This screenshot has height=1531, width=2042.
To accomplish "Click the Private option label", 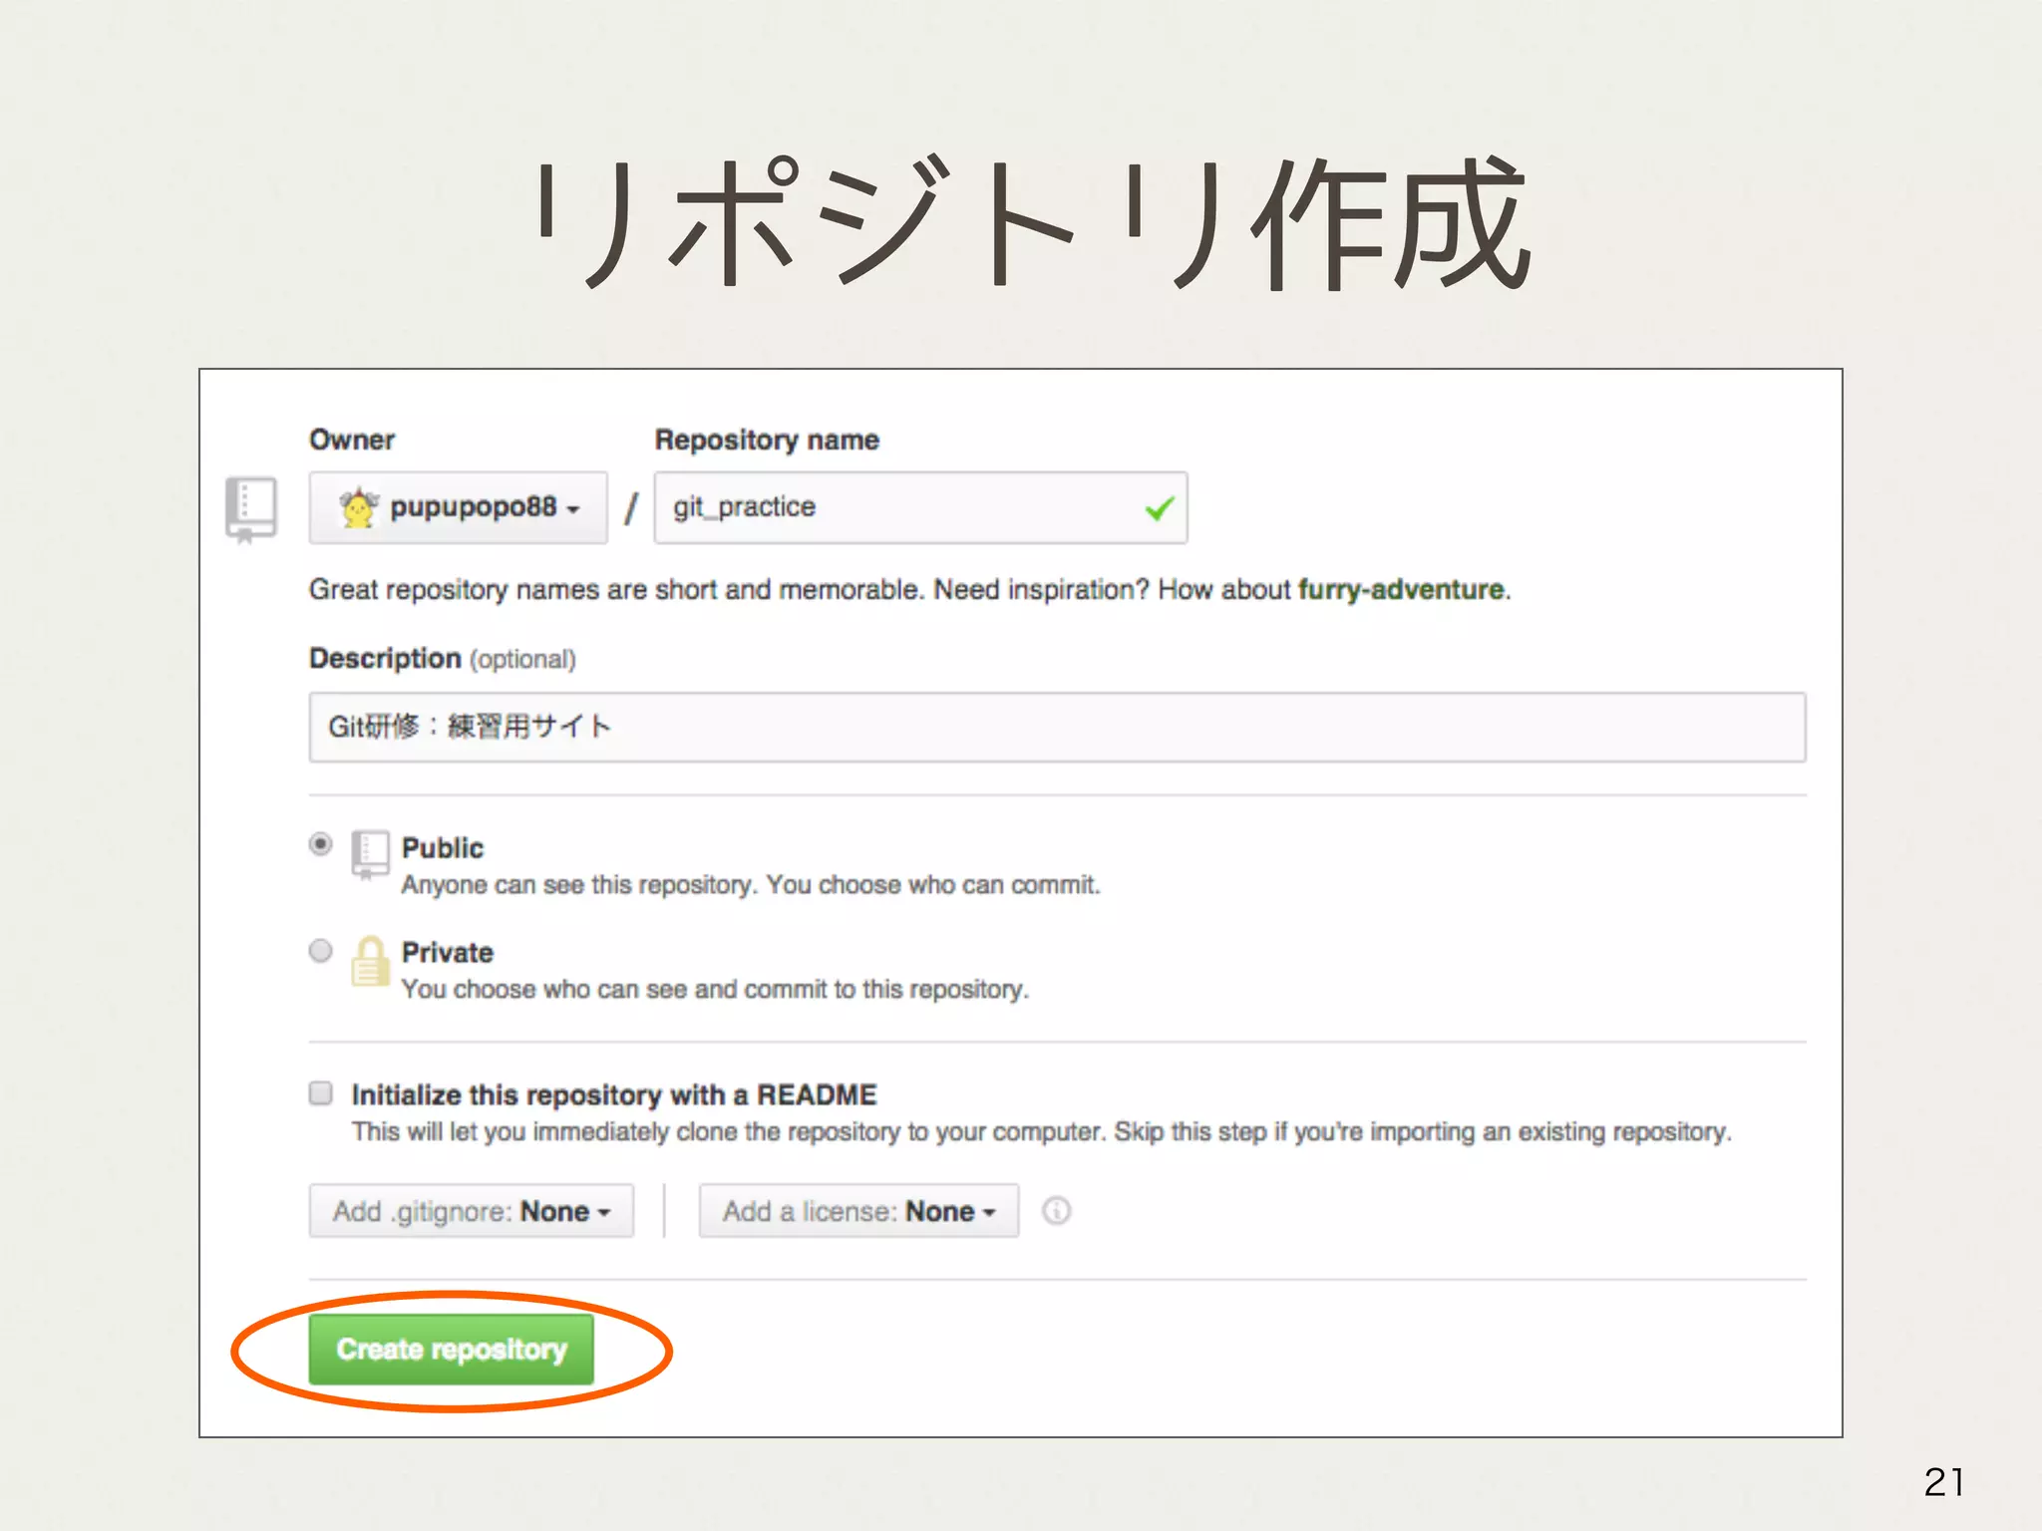I will coord(448,953).
